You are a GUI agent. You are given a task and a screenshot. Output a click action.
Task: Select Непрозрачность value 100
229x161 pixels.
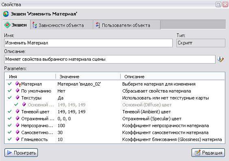coord(61,126)
